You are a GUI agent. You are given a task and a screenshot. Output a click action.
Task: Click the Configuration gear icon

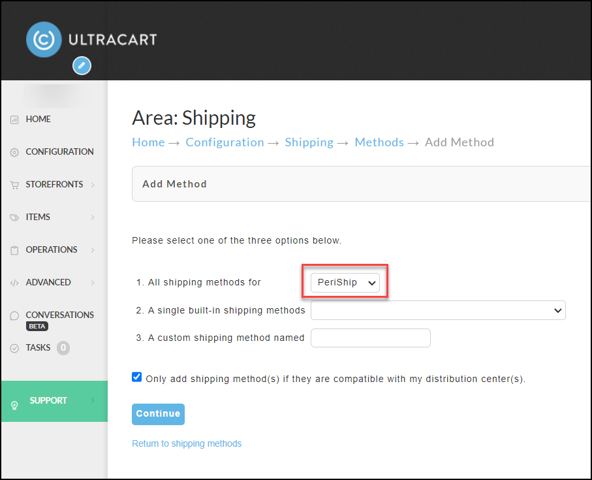point(14,152)
